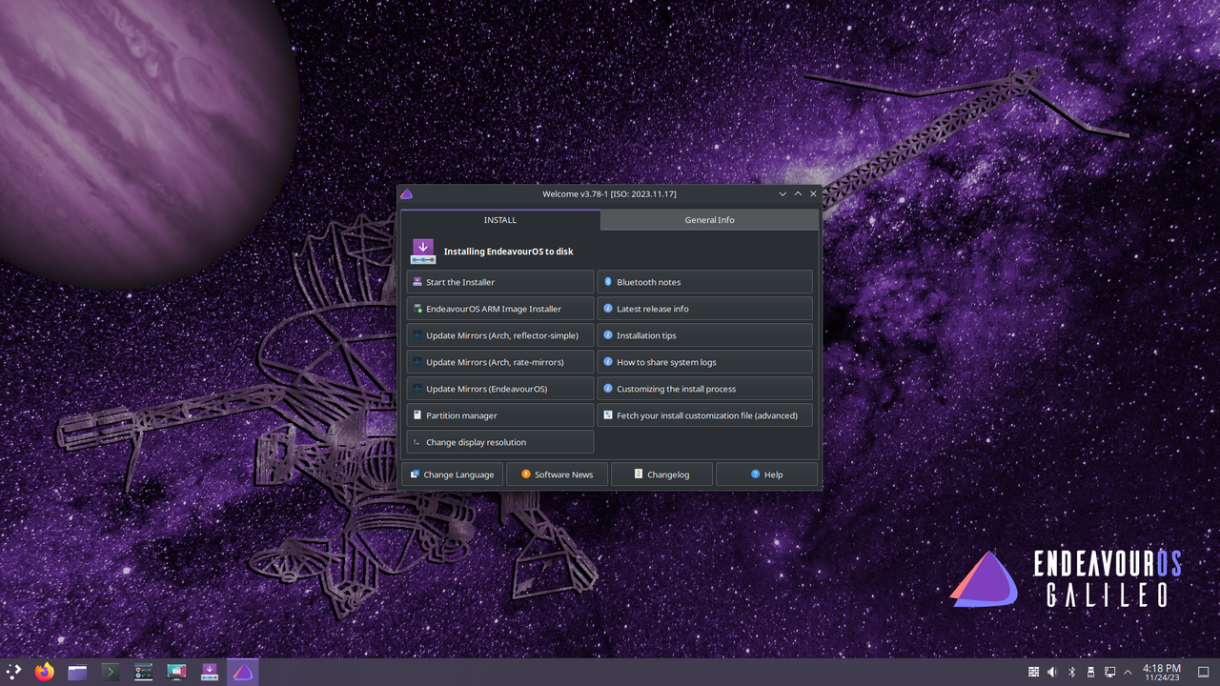Open Installation tips
This screenshot has height=686, width=1220.
pos(705,335)
